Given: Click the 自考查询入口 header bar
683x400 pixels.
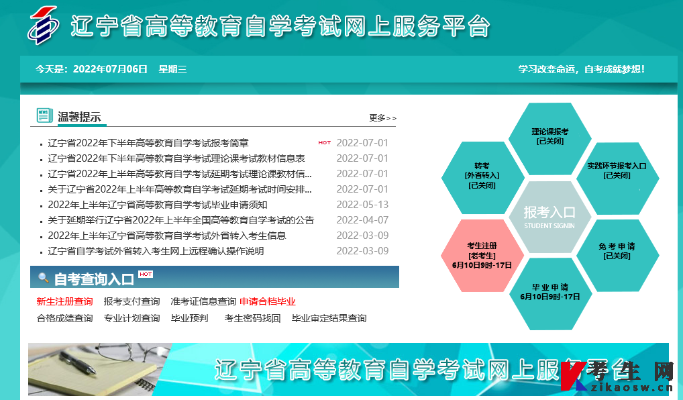Looking at the screenshot, I should pyautogui.click(x=214, y=277).
